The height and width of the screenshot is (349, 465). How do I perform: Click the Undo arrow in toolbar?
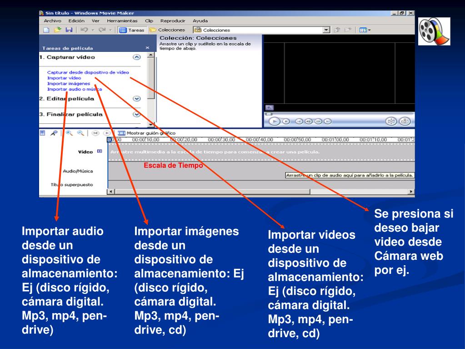coord(84,30)
